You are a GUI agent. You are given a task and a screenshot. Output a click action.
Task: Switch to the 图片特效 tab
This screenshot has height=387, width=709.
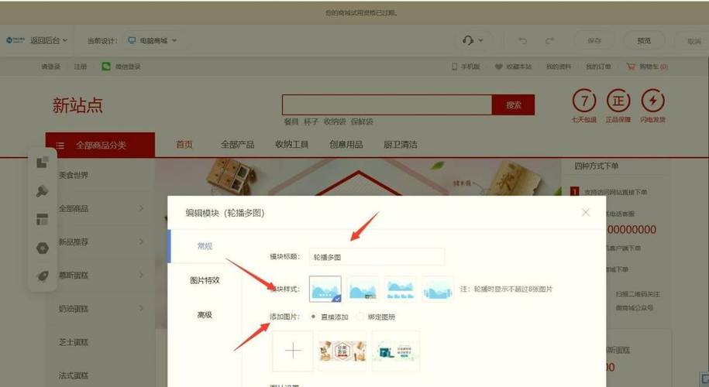[205, 280]
